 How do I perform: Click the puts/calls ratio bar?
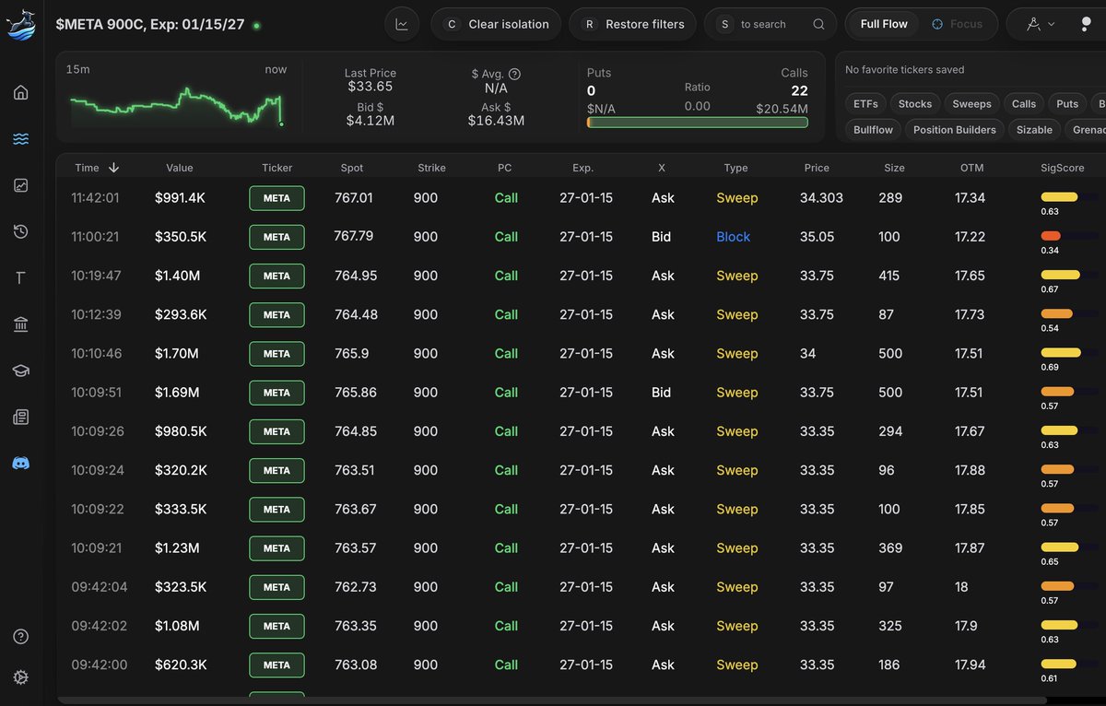(x=698, y=123)
